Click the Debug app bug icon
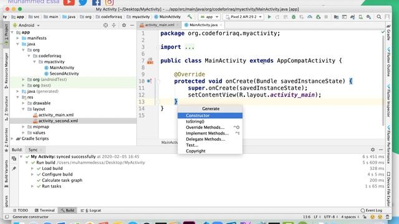The width and height of the screenshot is (399, 224). pyautogui.click(x=294, y=17)
